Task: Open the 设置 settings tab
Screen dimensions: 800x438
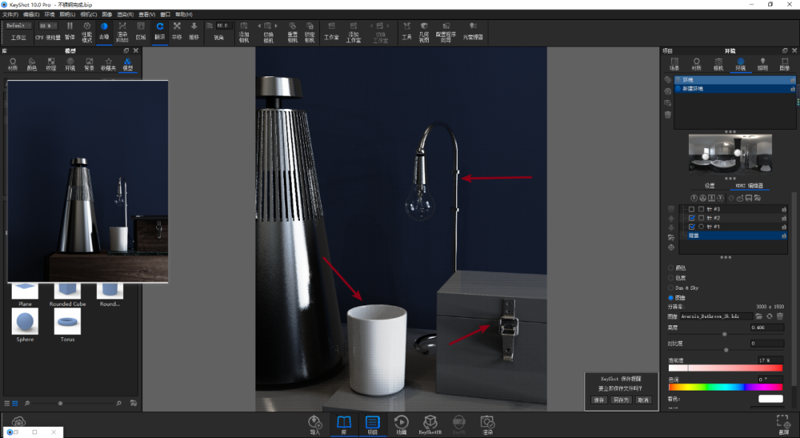Action: (x=710, y=186)
